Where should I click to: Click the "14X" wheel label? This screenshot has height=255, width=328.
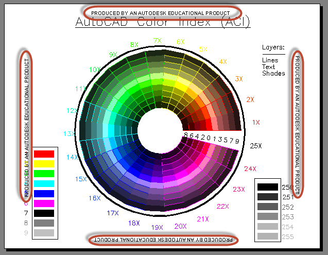pyautogui.click(x=72, y=157)
